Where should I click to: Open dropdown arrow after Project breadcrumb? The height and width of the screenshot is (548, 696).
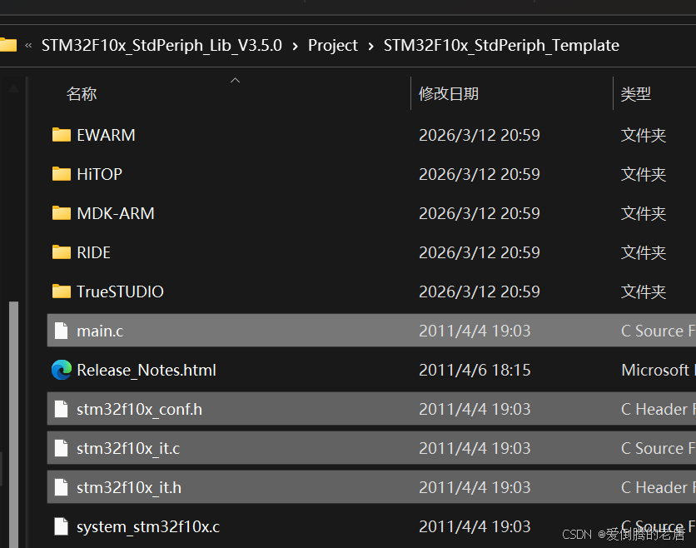[370, 46]
